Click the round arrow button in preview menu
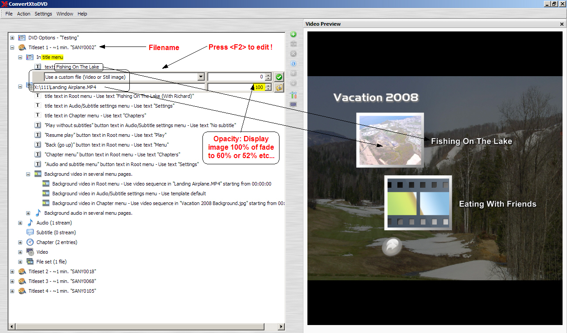Screen dimensions: 567x333 pyautogui.click(x=392, y=247)
